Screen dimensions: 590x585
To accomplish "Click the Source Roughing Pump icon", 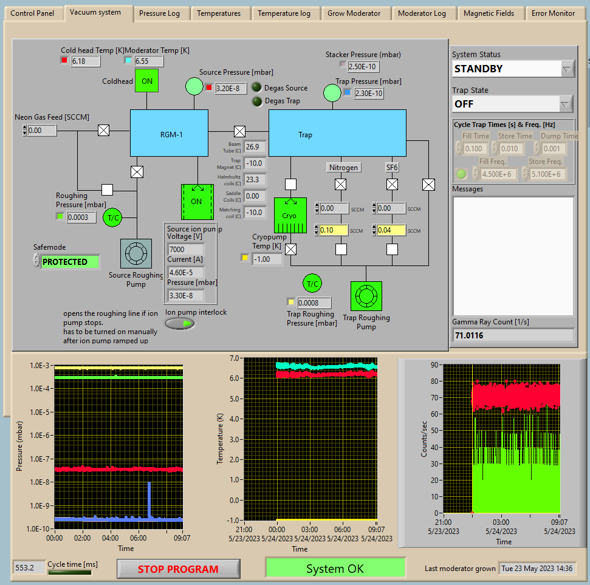I will 137,253.
